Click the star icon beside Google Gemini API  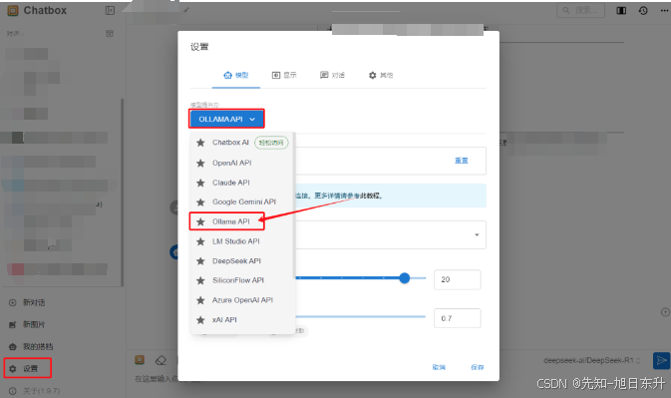(200, 202)
